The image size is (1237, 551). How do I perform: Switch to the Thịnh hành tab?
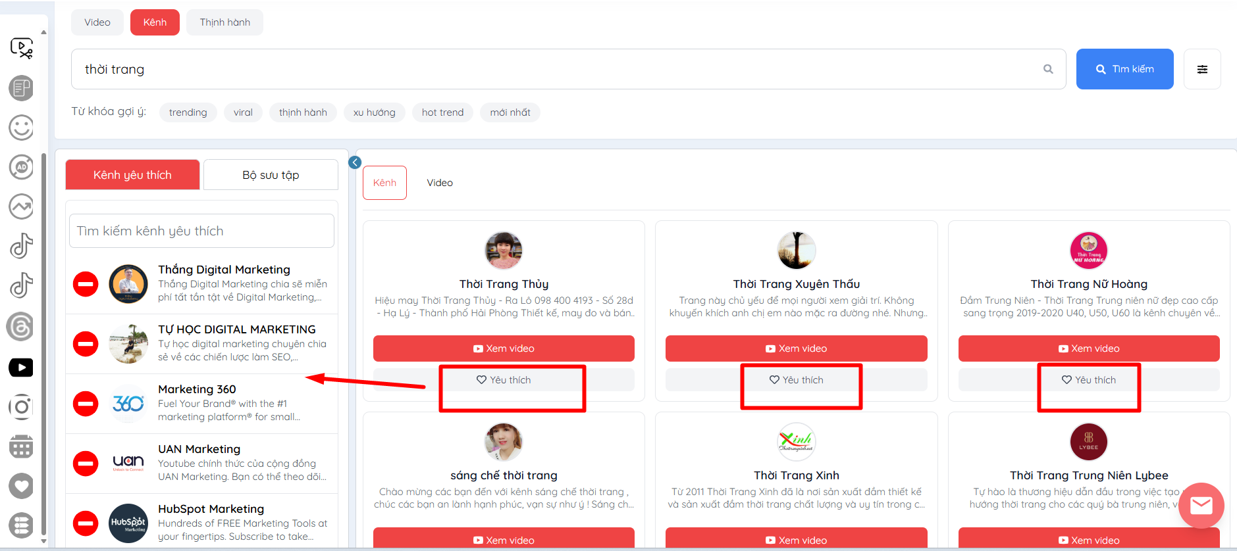click(x=224, y=22)
